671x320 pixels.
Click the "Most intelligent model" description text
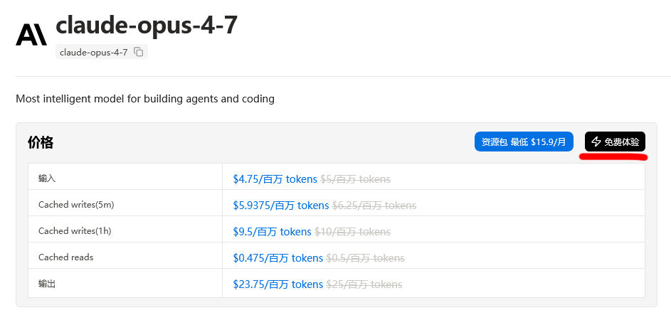pos(145,99)
